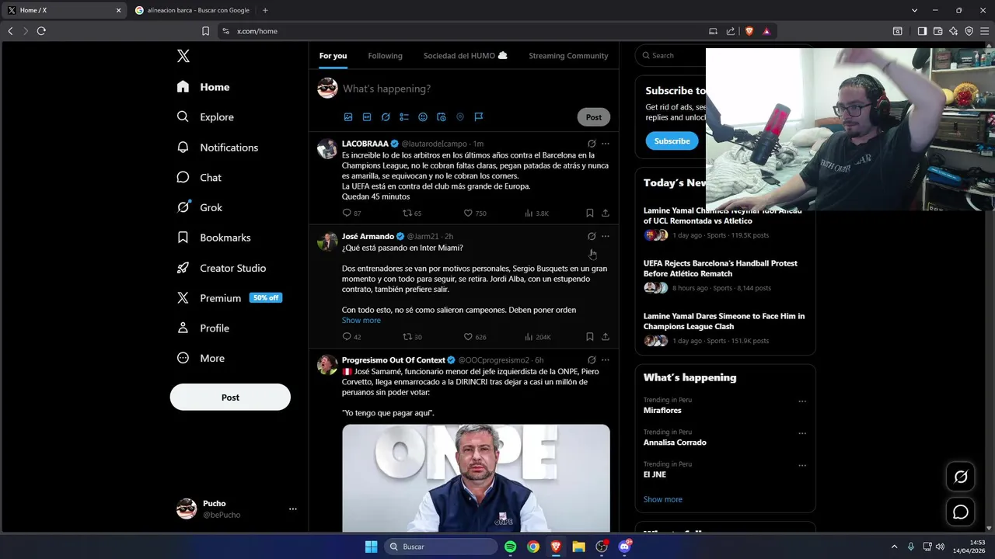995x559 pixels.
Task: Repost LACOBRAAA's post with 65 reposts
Action: (412, 213)
